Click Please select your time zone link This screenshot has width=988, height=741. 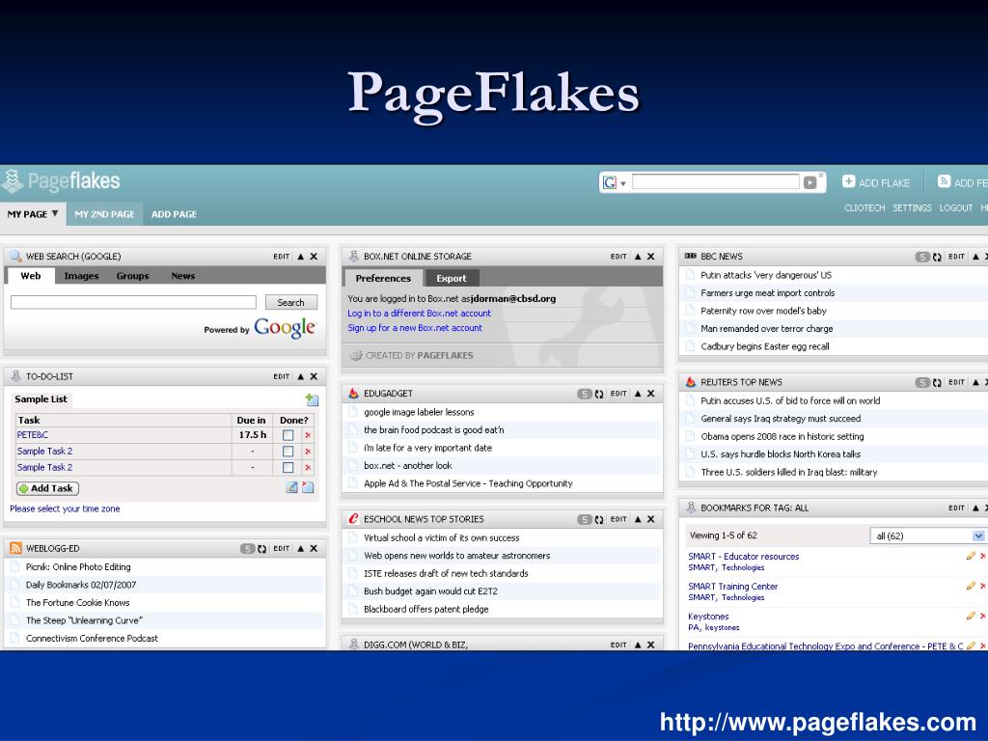coord(65,508)
